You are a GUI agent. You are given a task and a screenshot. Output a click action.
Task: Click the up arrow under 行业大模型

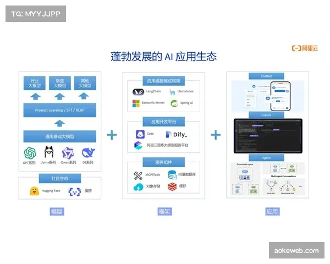click(x=35, y=97)
